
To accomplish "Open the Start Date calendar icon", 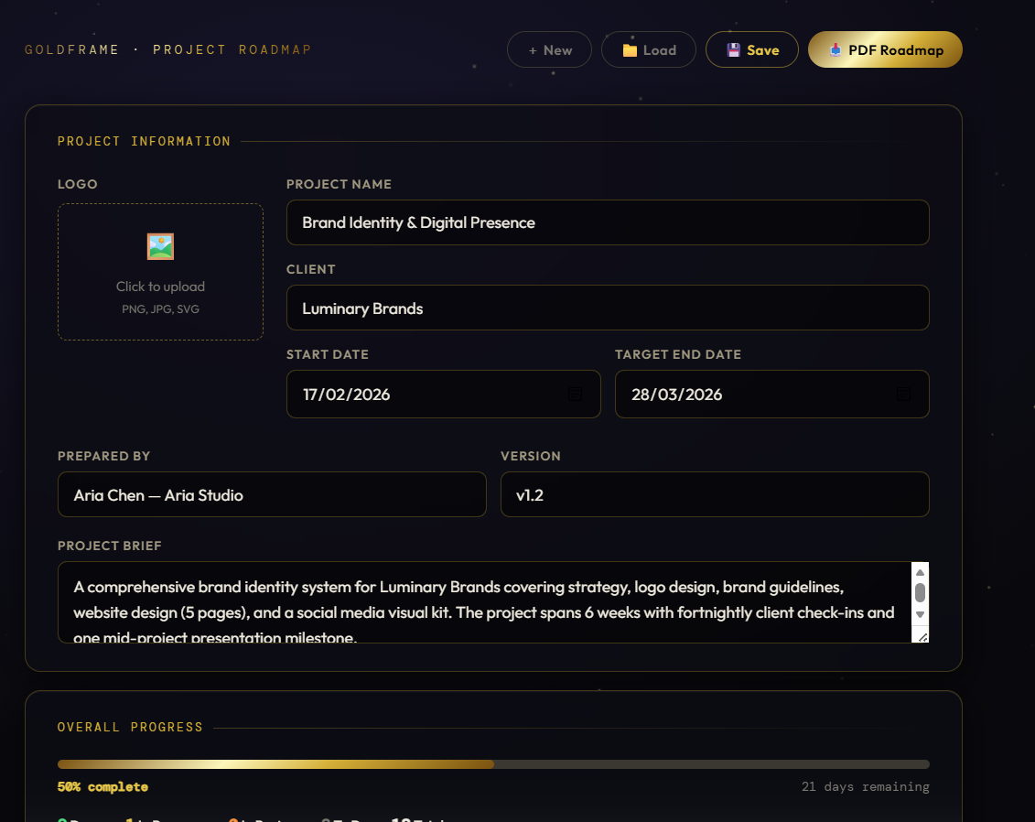I will [575, 394].
